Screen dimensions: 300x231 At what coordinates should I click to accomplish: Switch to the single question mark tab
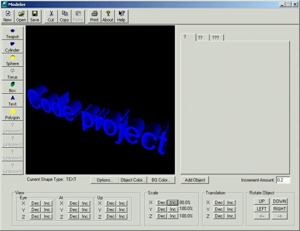point(188,37)
